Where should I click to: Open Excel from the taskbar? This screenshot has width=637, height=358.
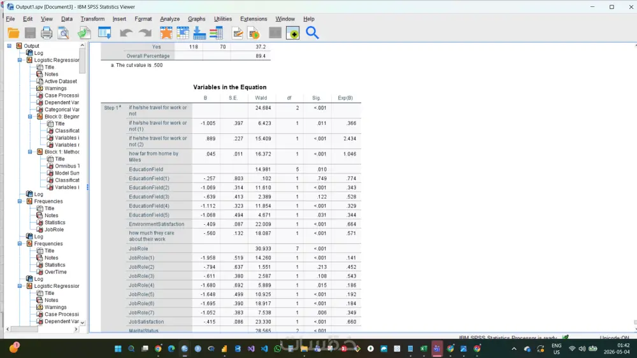[x=424, y=348]
